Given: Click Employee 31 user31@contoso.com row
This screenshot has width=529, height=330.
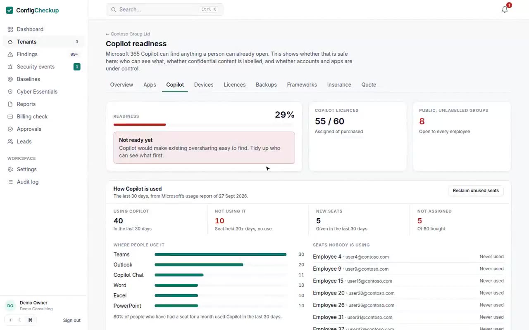Looking at the screenshot, I should 408,317.
